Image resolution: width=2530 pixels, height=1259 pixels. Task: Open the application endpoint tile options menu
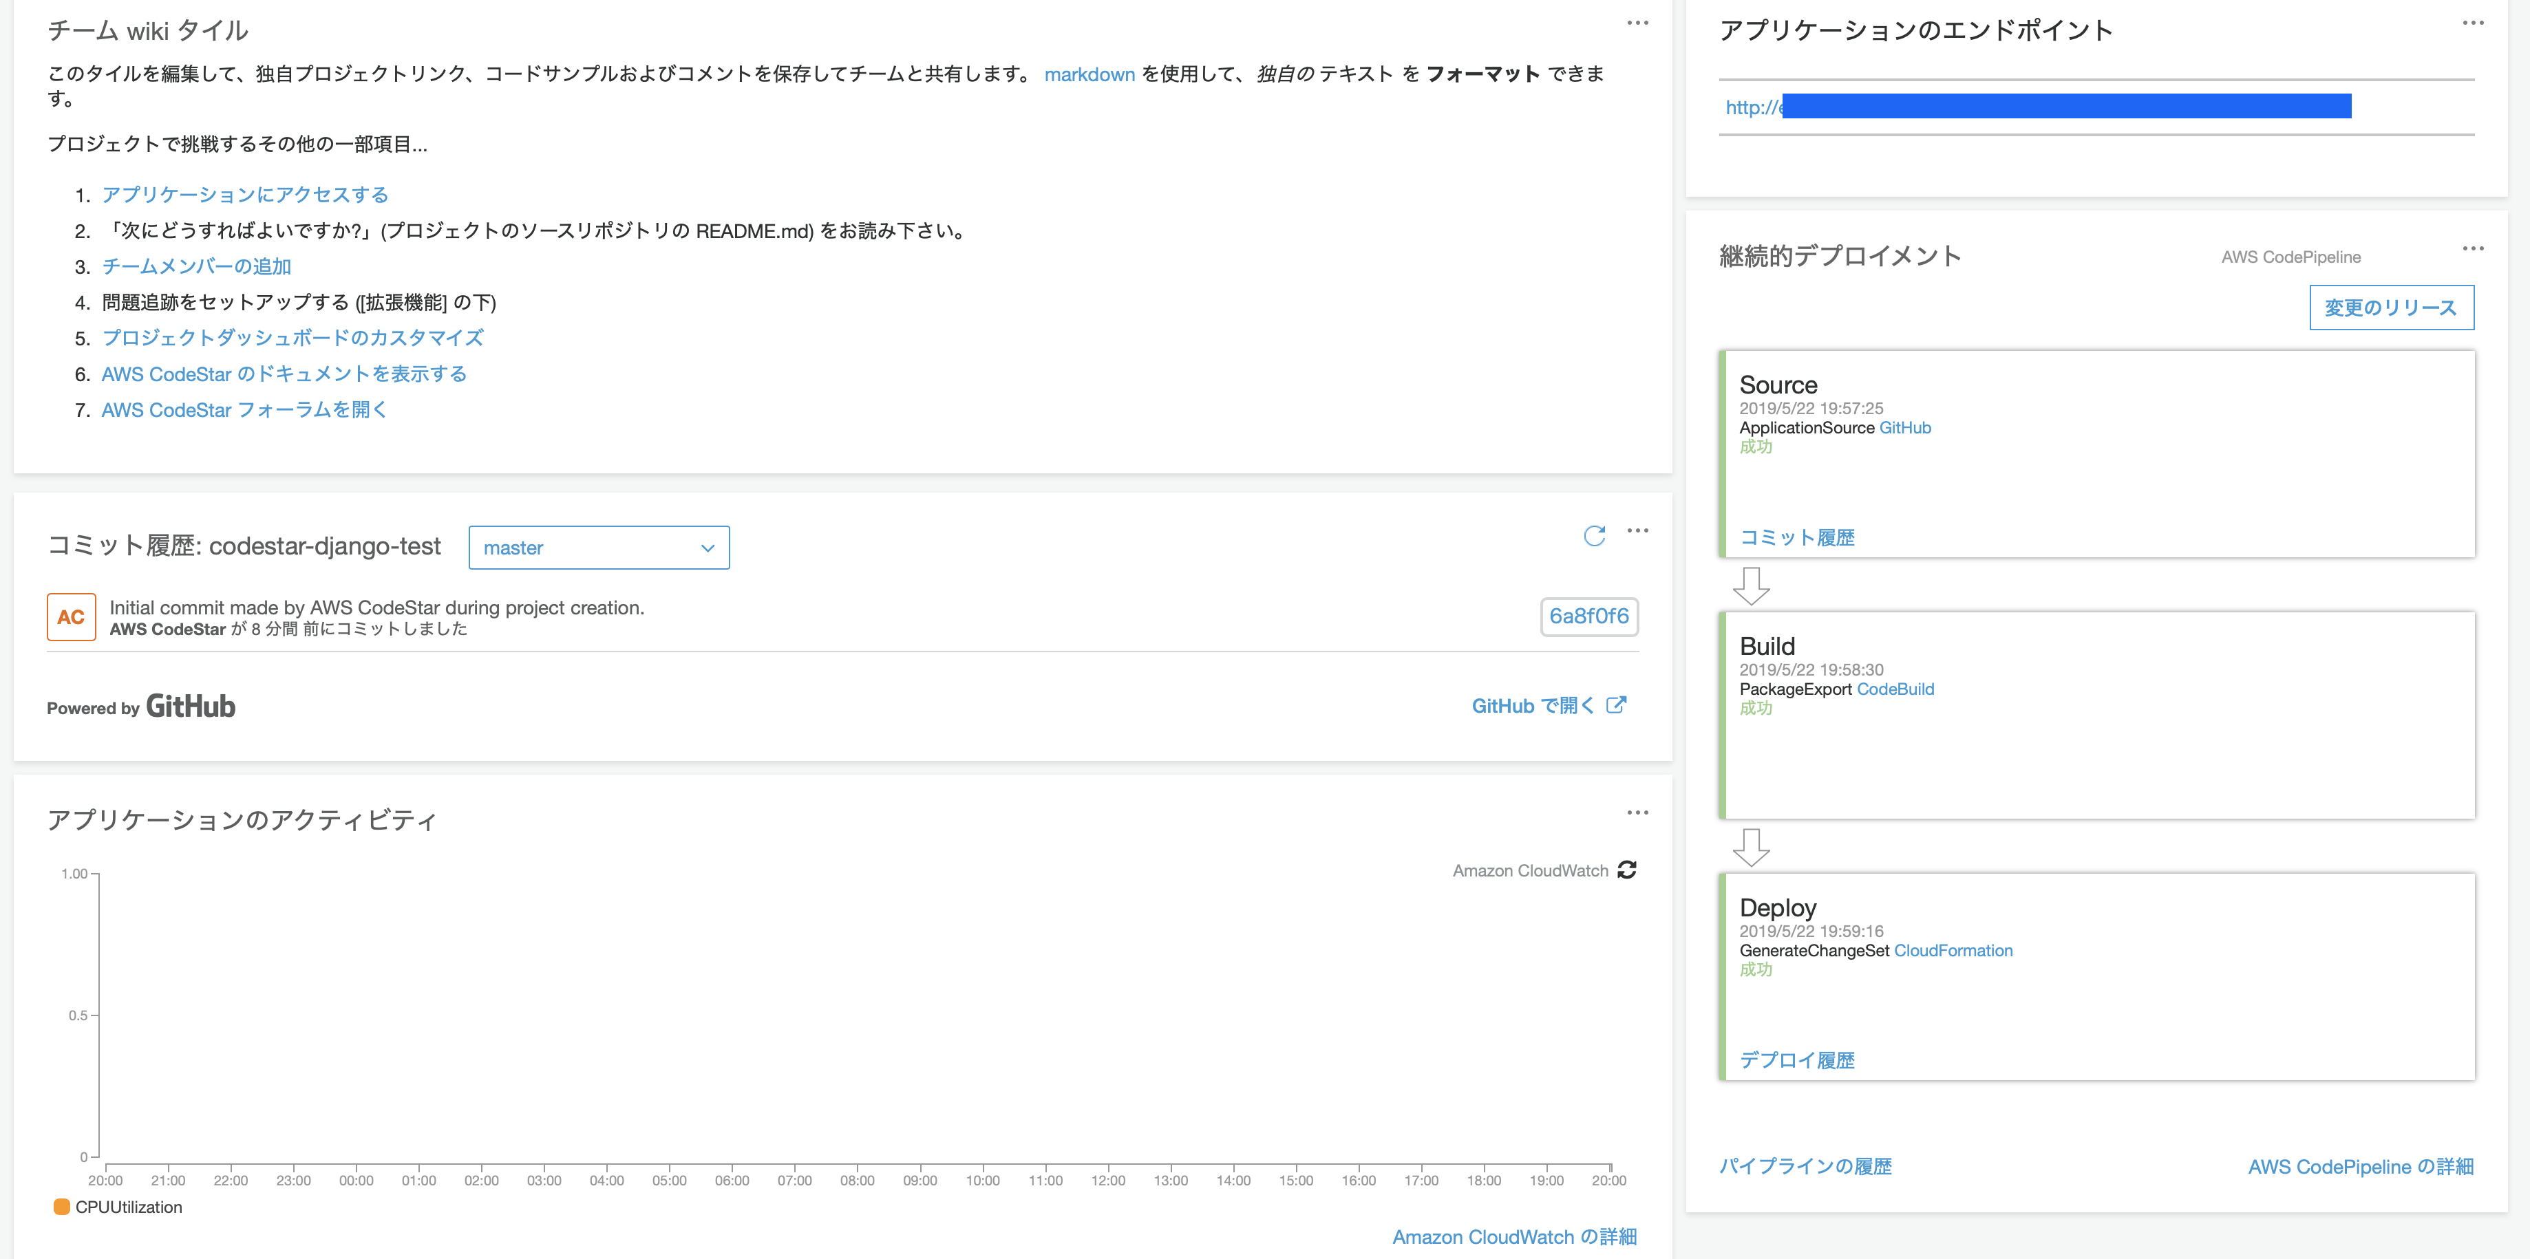(x=2473, y=23)
